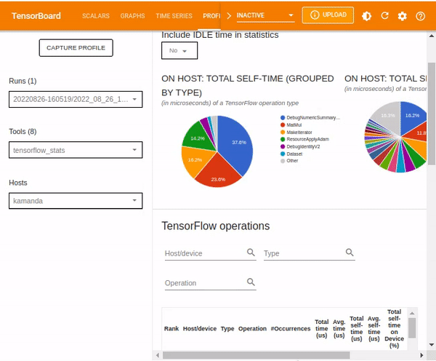Open the Include IDLE time No dropdown
Screen dimensions: 436x361
pyautogui.click(x=179, y=51)
